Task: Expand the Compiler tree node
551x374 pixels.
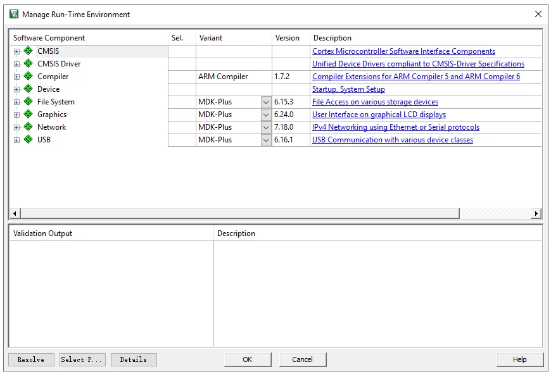Action: point(16,77)
